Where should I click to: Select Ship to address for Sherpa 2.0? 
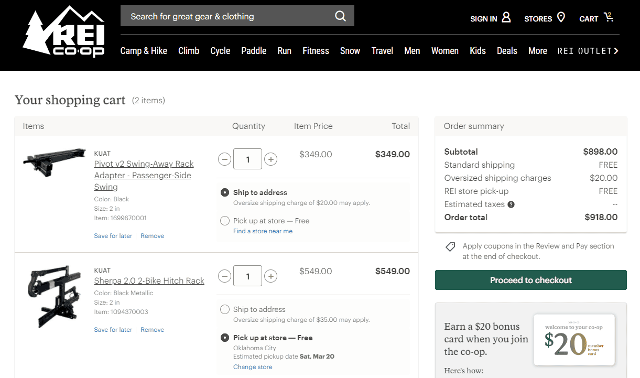click(x=225, y=309)
